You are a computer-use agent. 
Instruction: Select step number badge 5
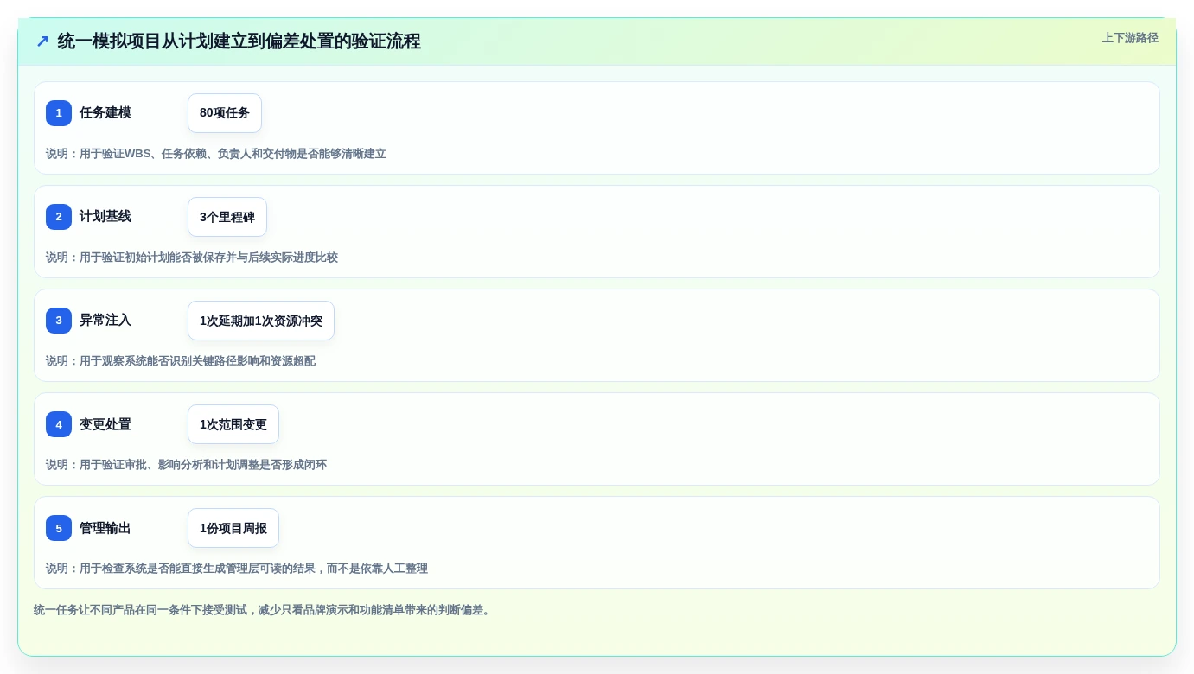point(59,528)
